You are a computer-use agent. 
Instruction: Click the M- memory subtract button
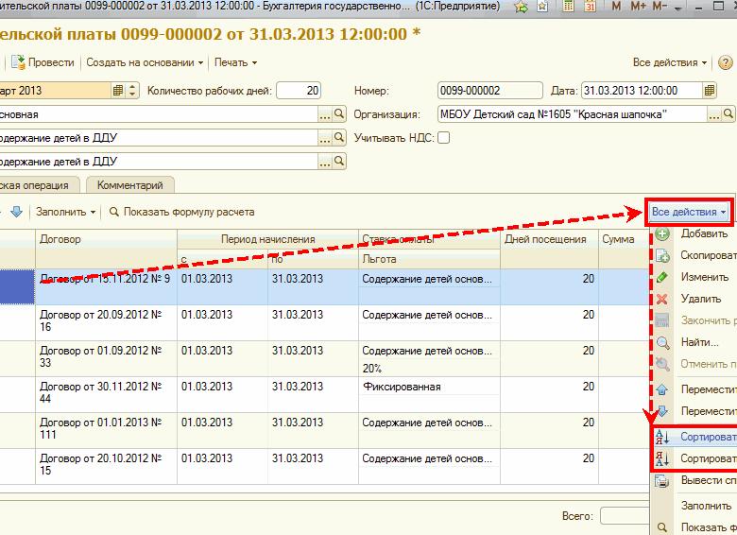click(x=660, y=6)
